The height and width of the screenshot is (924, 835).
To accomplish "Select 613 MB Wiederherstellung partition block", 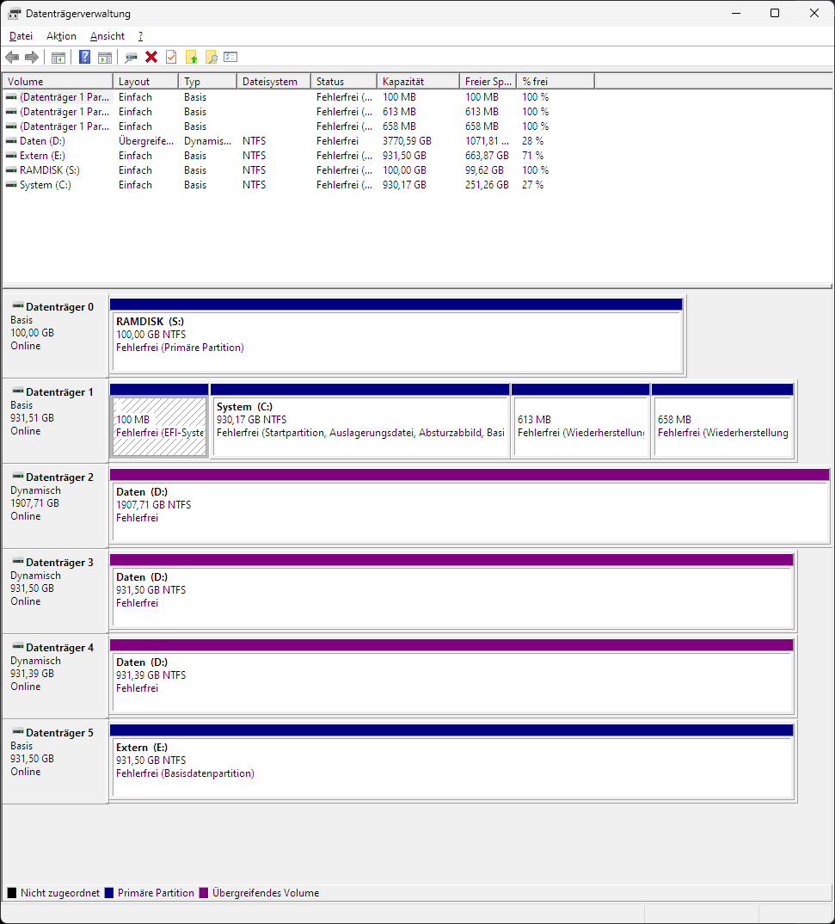I will coord(580,422).
